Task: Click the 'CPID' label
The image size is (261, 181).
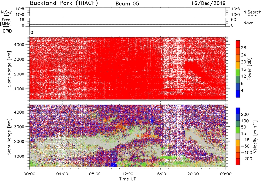Action: 7,31
